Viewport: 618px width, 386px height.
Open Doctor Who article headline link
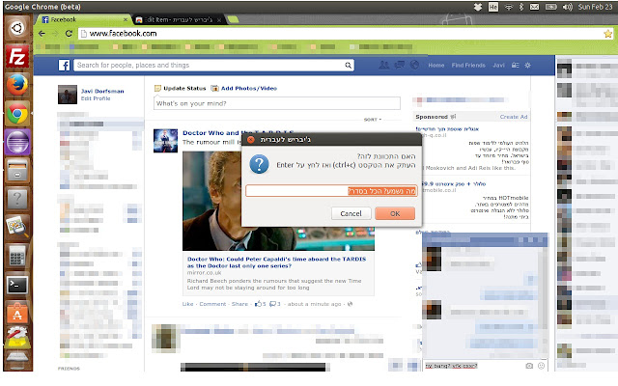click(x=277, y=262)
